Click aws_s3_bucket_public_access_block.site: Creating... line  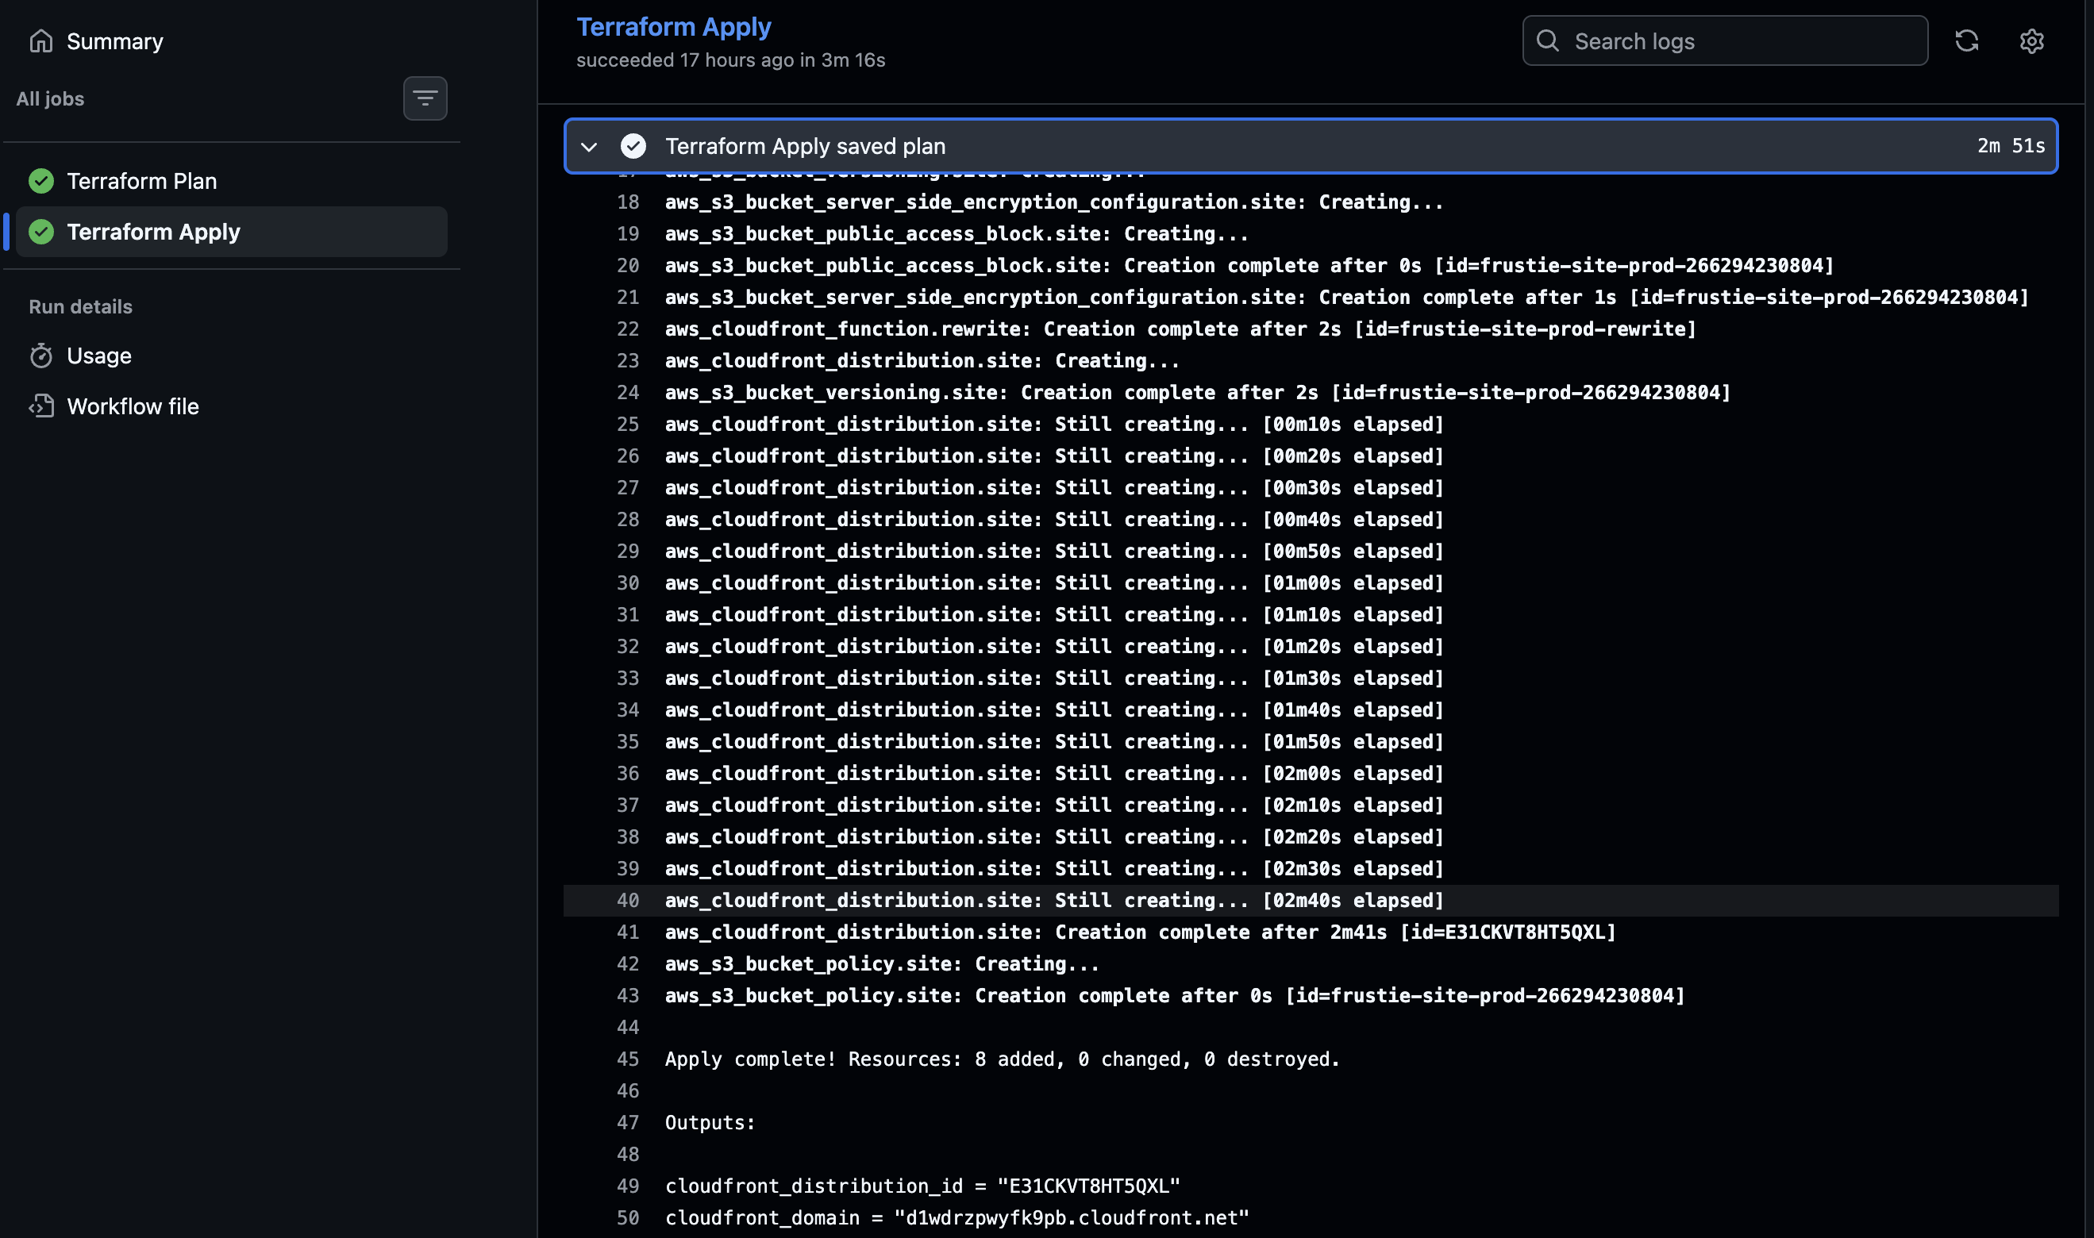coord(956,233)
